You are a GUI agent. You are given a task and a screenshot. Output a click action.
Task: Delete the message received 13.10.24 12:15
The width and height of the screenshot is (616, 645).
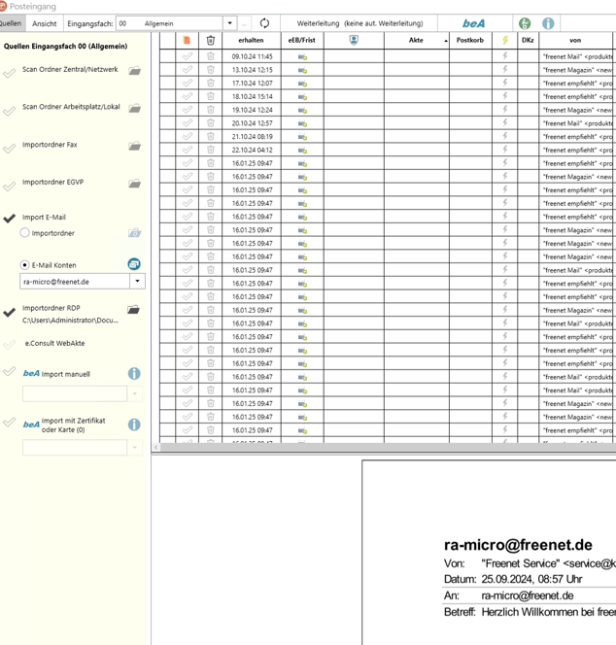[x=210, y=70]
